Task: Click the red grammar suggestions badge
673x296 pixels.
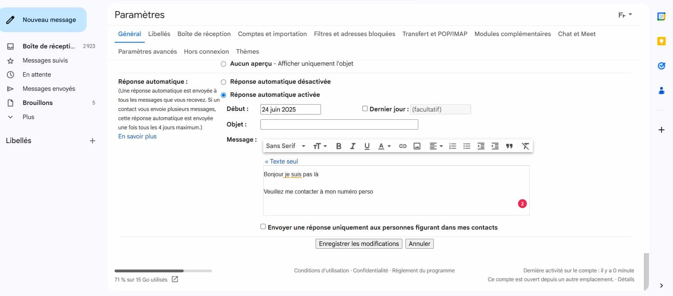Action: [x=522, y=204]
